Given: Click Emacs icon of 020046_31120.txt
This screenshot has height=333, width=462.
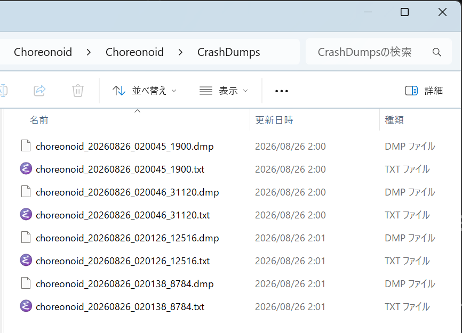Looking at the screenshot, I should click(x=26, y=214).
